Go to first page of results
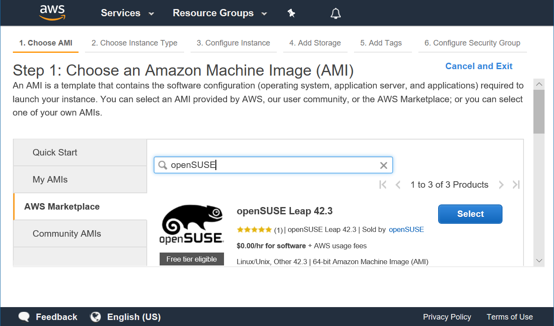 pos(383,185)
